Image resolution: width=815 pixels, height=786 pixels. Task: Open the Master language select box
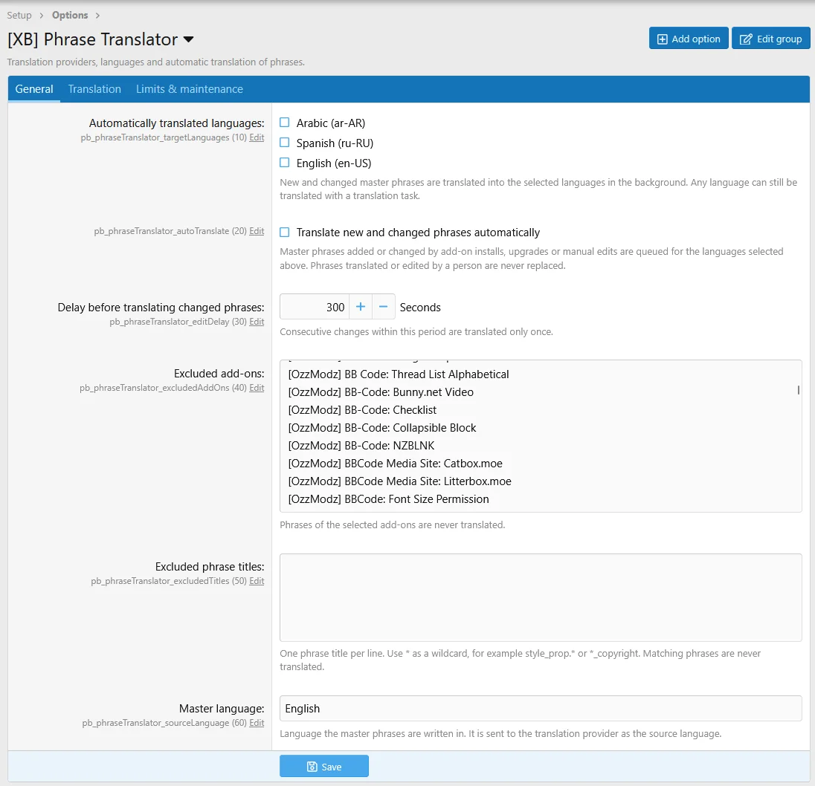pyautogui.click(x=541, y=709)
